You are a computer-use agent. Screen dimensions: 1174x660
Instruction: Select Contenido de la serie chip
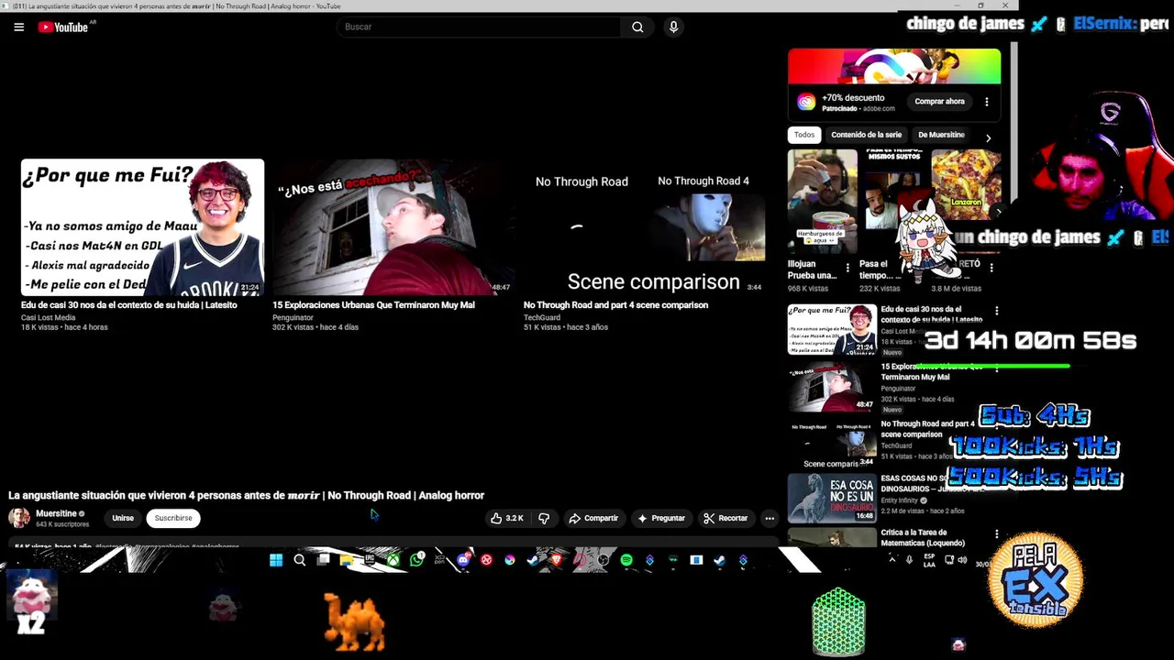[x=866, y=135]
